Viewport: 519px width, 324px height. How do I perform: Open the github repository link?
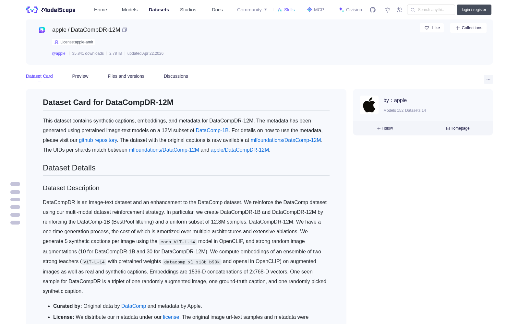pos(98,140)
